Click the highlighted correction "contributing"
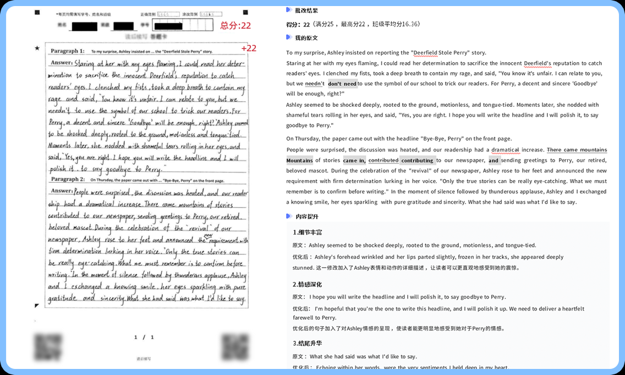The image size is (625, 375). [417, 160]
